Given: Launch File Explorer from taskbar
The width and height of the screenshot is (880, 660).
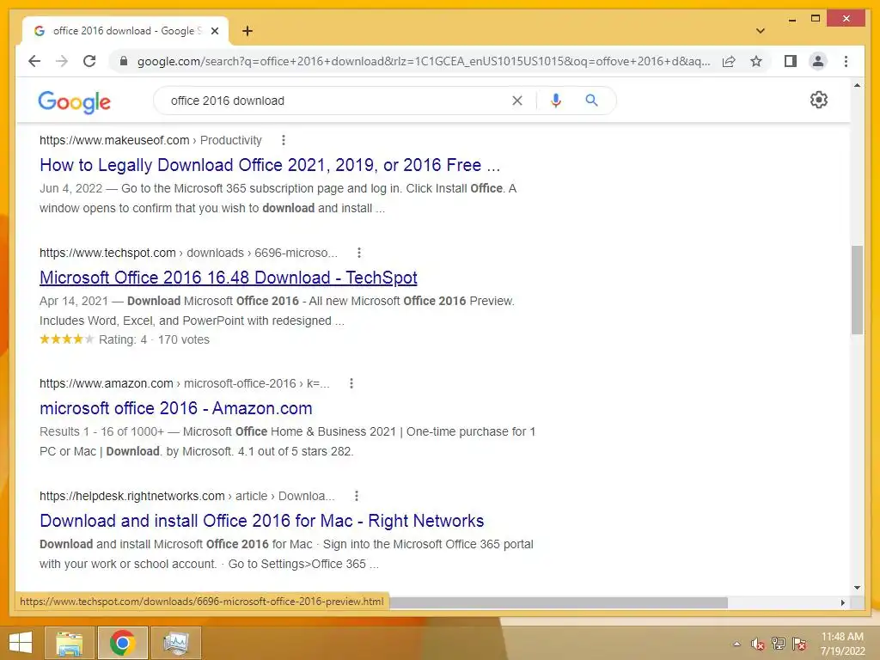Looking at the screenshot, I should tap(69, 643).
